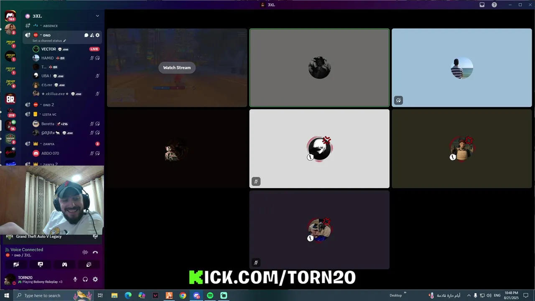535x301 pixels.
Task: Expand the 3XL server dropdown menu
Action: click(x=97, y=16)
